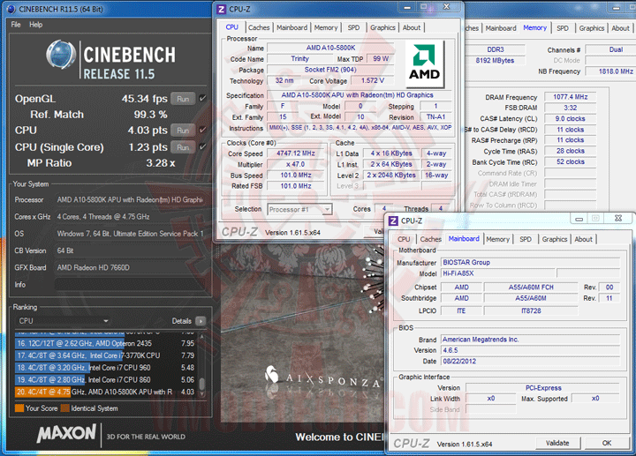Click the bottom CPU-Z title bar Z icon
Image resolution: width=636 pixels, height=456 pixels.
click(x=393, y=221)
